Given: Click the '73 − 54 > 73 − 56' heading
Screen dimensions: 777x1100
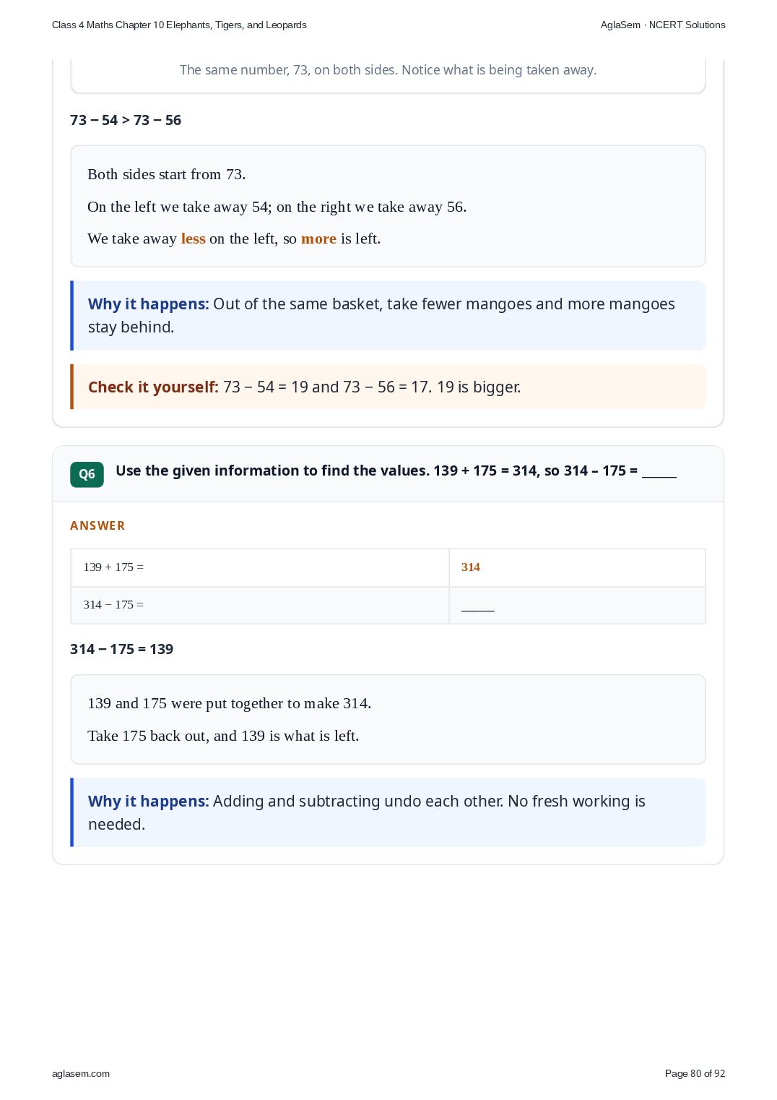Looking at the screenshot, I should pyautogui.click(x=126, y=120).
